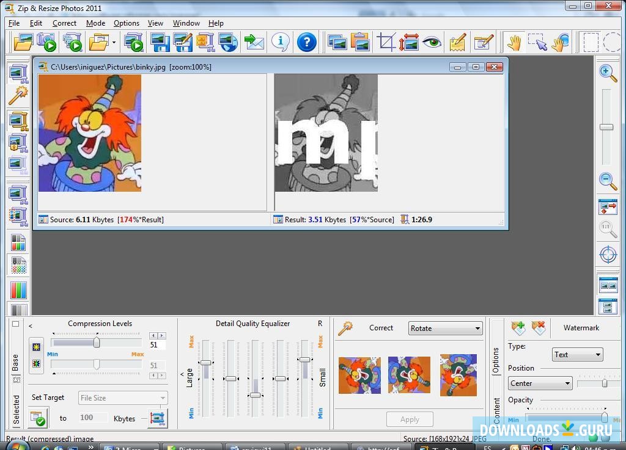
Task: Click the eye preview icon in the toolbar
Action: (432, 42)
